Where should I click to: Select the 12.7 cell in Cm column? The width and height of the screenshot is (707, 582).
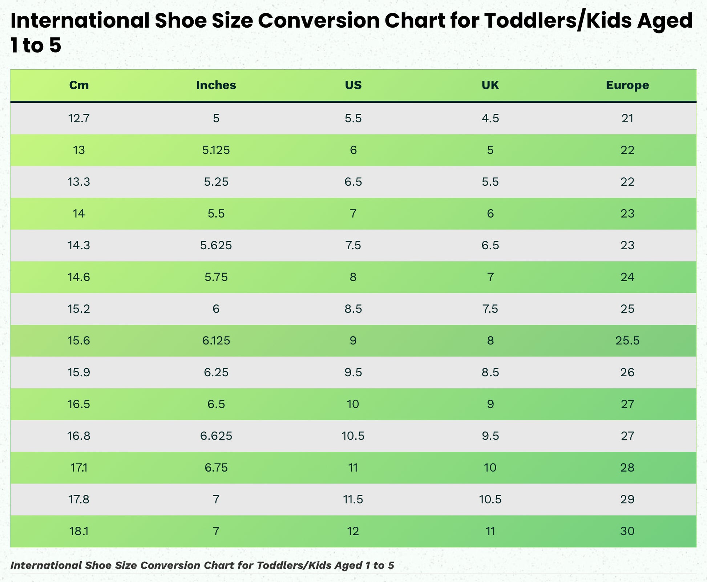(x=79, y=118)
